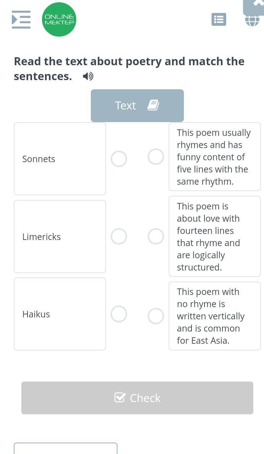Click the Check answer button
Screen dimensions: 264x454
tap(137, 398)
